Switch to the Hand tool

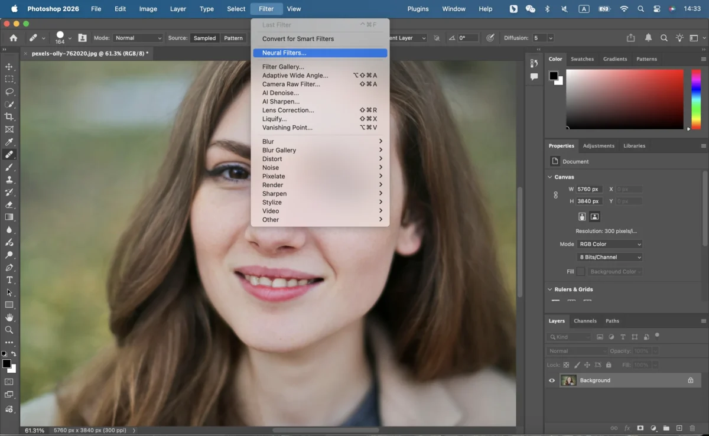pyautogui.click(x=9, y=317)
